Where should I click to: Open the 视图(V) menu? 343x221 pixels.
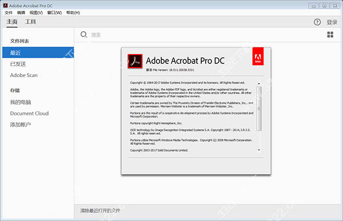(36, 13)
